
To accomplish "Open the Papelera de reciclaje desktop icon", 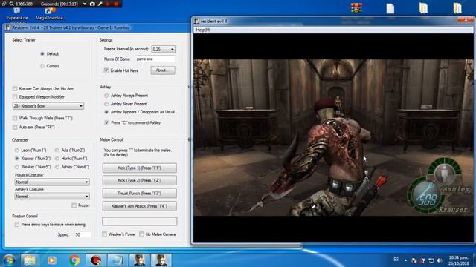I will point(16,13).
